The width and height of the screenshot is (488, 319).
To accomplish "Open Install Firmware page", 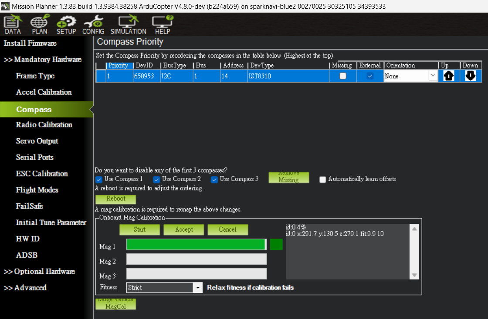I will point(30,43).
